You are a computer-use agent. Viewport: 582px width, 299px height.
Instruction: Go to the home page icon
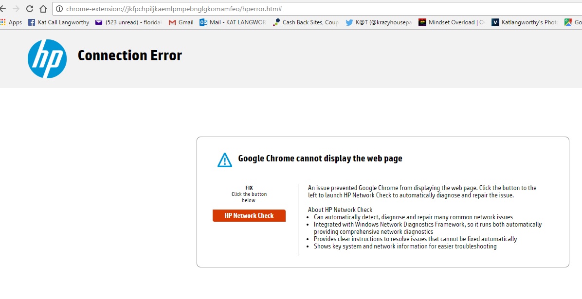pos(43,9)
